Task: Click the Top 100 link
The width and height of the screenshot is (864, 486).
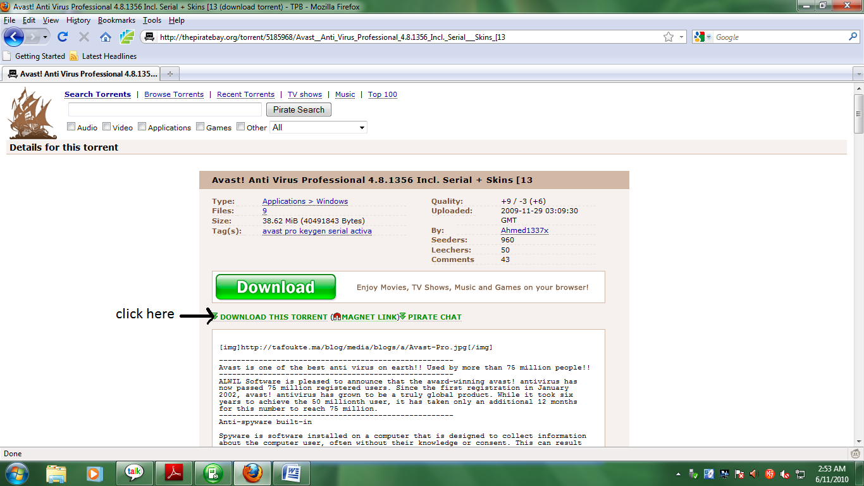Action: click(383, 94)
